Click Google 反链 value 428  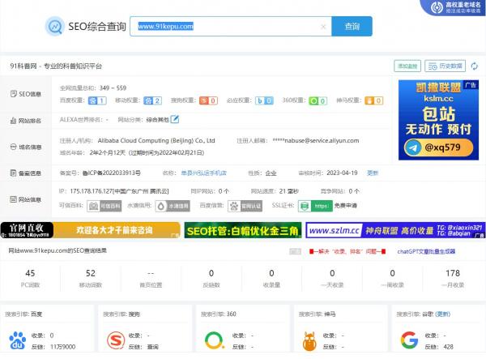(448, 347)
